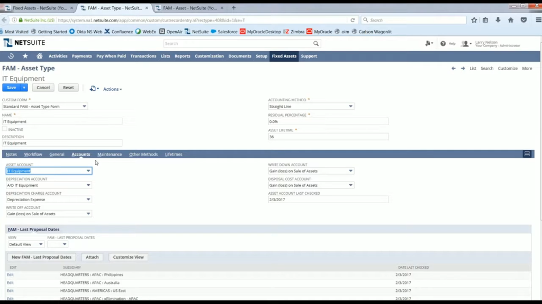Open the shortcuts star icon in navigation bar

[x=25, y=56]
